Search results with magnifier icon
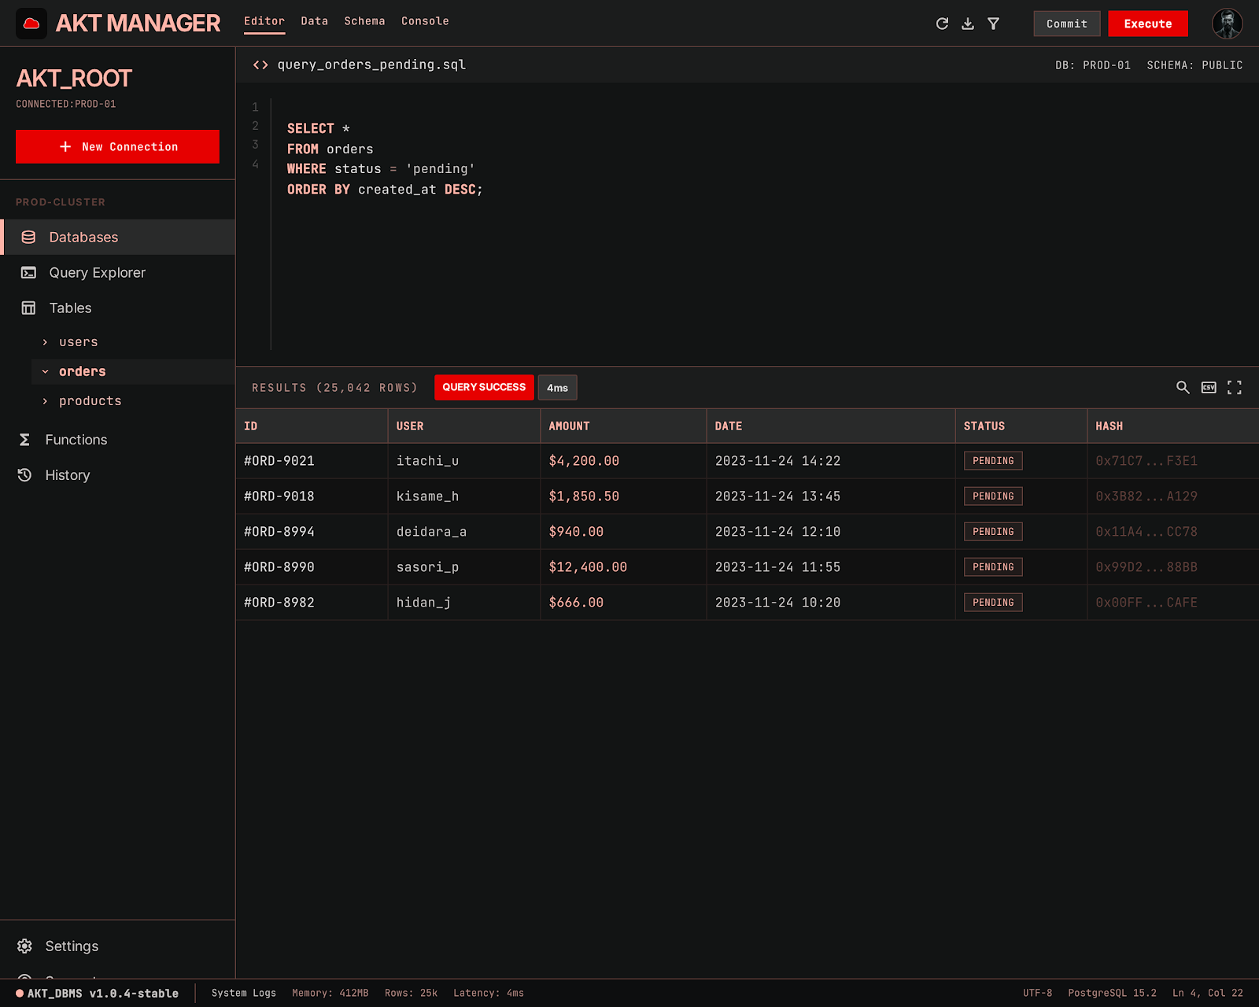 [x=1183, y=387]
